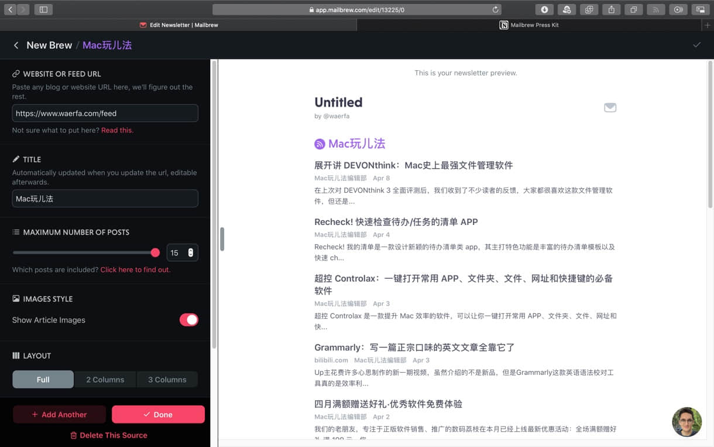714x447 pixels.
Task: Select the Full layout option
Action: coord(43,380)
